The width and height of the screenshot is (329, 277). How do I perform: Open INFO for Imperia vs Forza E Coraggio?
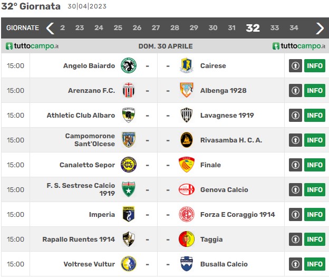(315, 214)
